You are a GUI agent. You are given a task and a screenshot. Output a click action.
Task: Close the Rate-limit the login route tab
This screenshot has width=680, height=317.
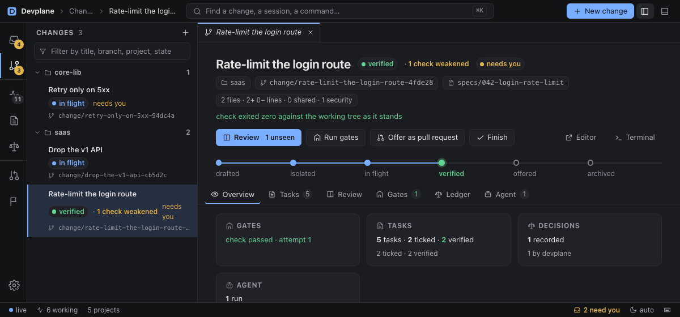click(x=310, y=32)
